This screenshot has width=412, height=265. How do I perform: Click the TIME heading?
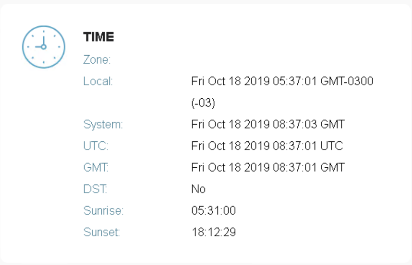click(98, 37)
